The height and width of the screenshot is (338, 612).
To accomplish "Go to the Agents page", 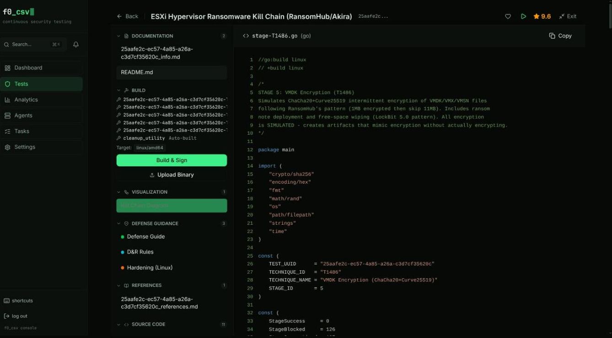I will click(42, 116).
